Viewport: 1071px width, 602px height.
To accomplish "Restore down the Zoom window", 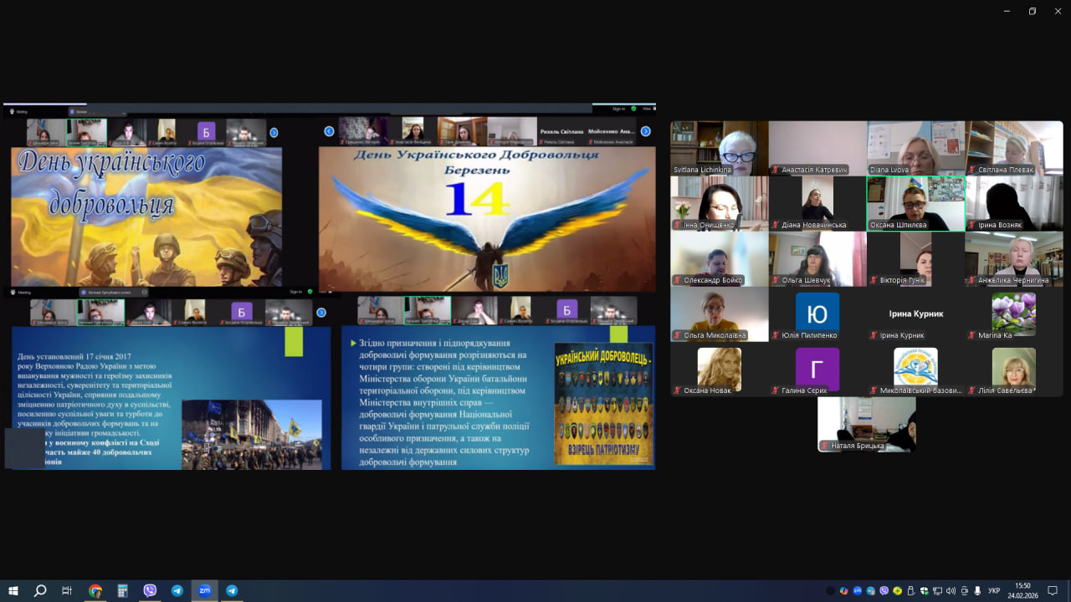I will click(x=1032, y=11).
